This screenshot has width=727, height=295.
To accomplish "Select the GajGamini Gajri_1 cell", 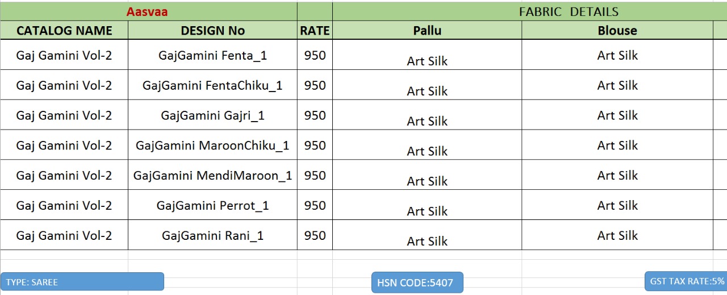I will pos(212,115).
